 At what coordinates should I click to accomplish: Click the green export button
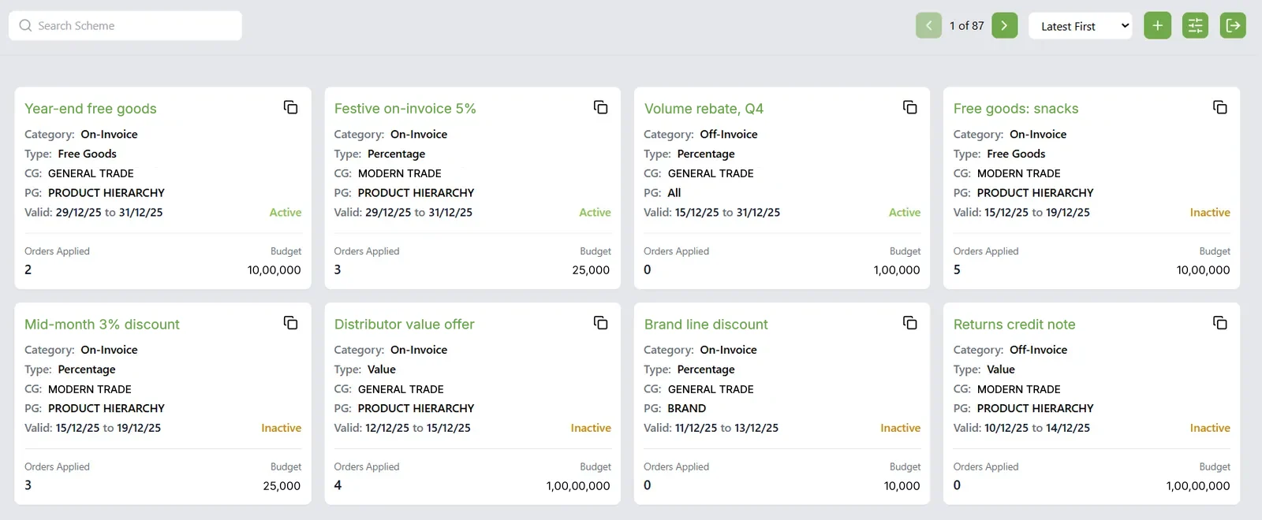point(1233,25)
